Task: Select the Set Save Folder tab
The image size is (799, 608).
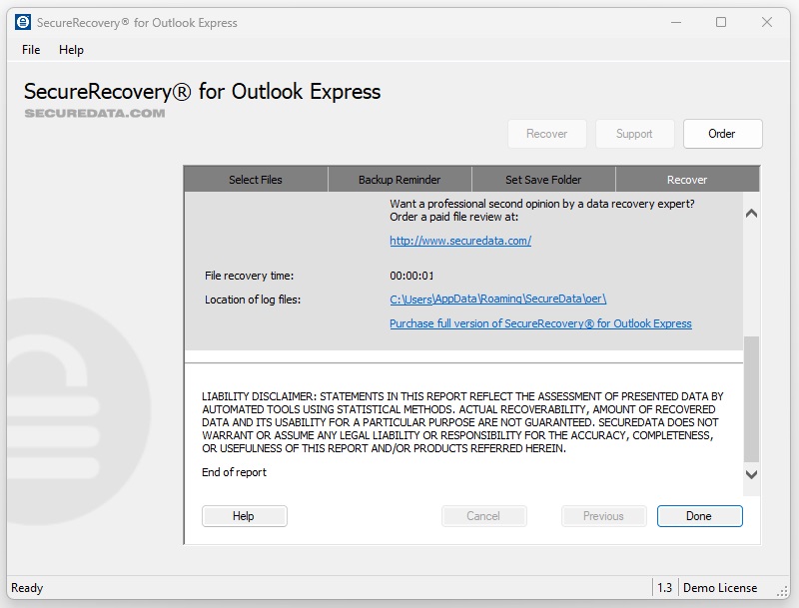Action: click(543, 180)
